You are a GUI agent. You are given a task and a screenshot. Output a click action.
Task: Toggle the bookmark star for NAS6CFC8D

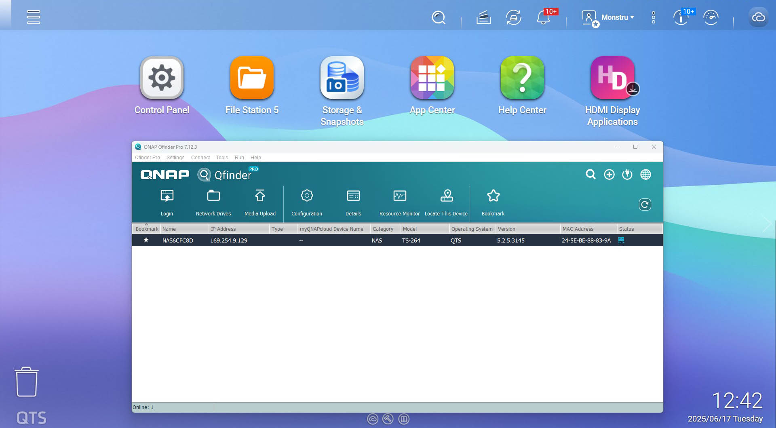(146, 240)
